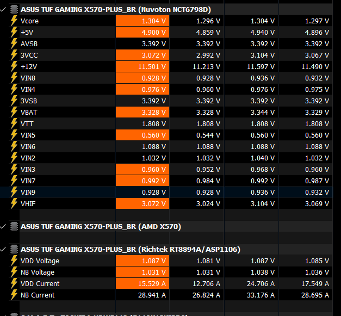Click 3VCC minimum value 2.992 V
This screenshot has width=341, height=316.
pyautogui.click(x=208, y=55)
